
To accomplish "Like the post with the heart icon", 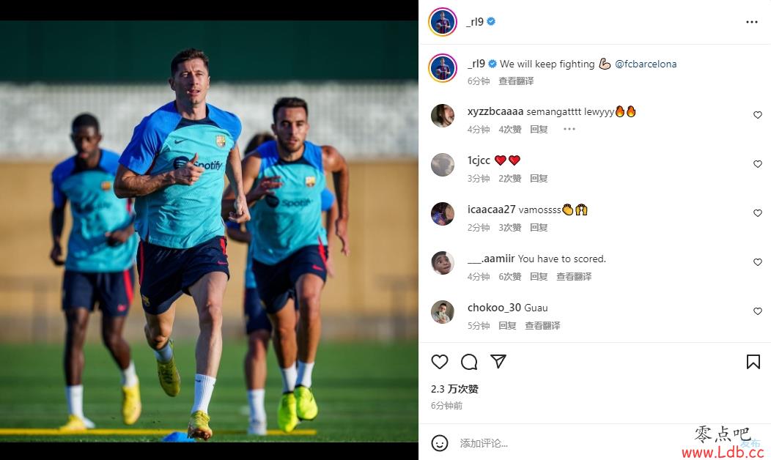I will [440, 362].
